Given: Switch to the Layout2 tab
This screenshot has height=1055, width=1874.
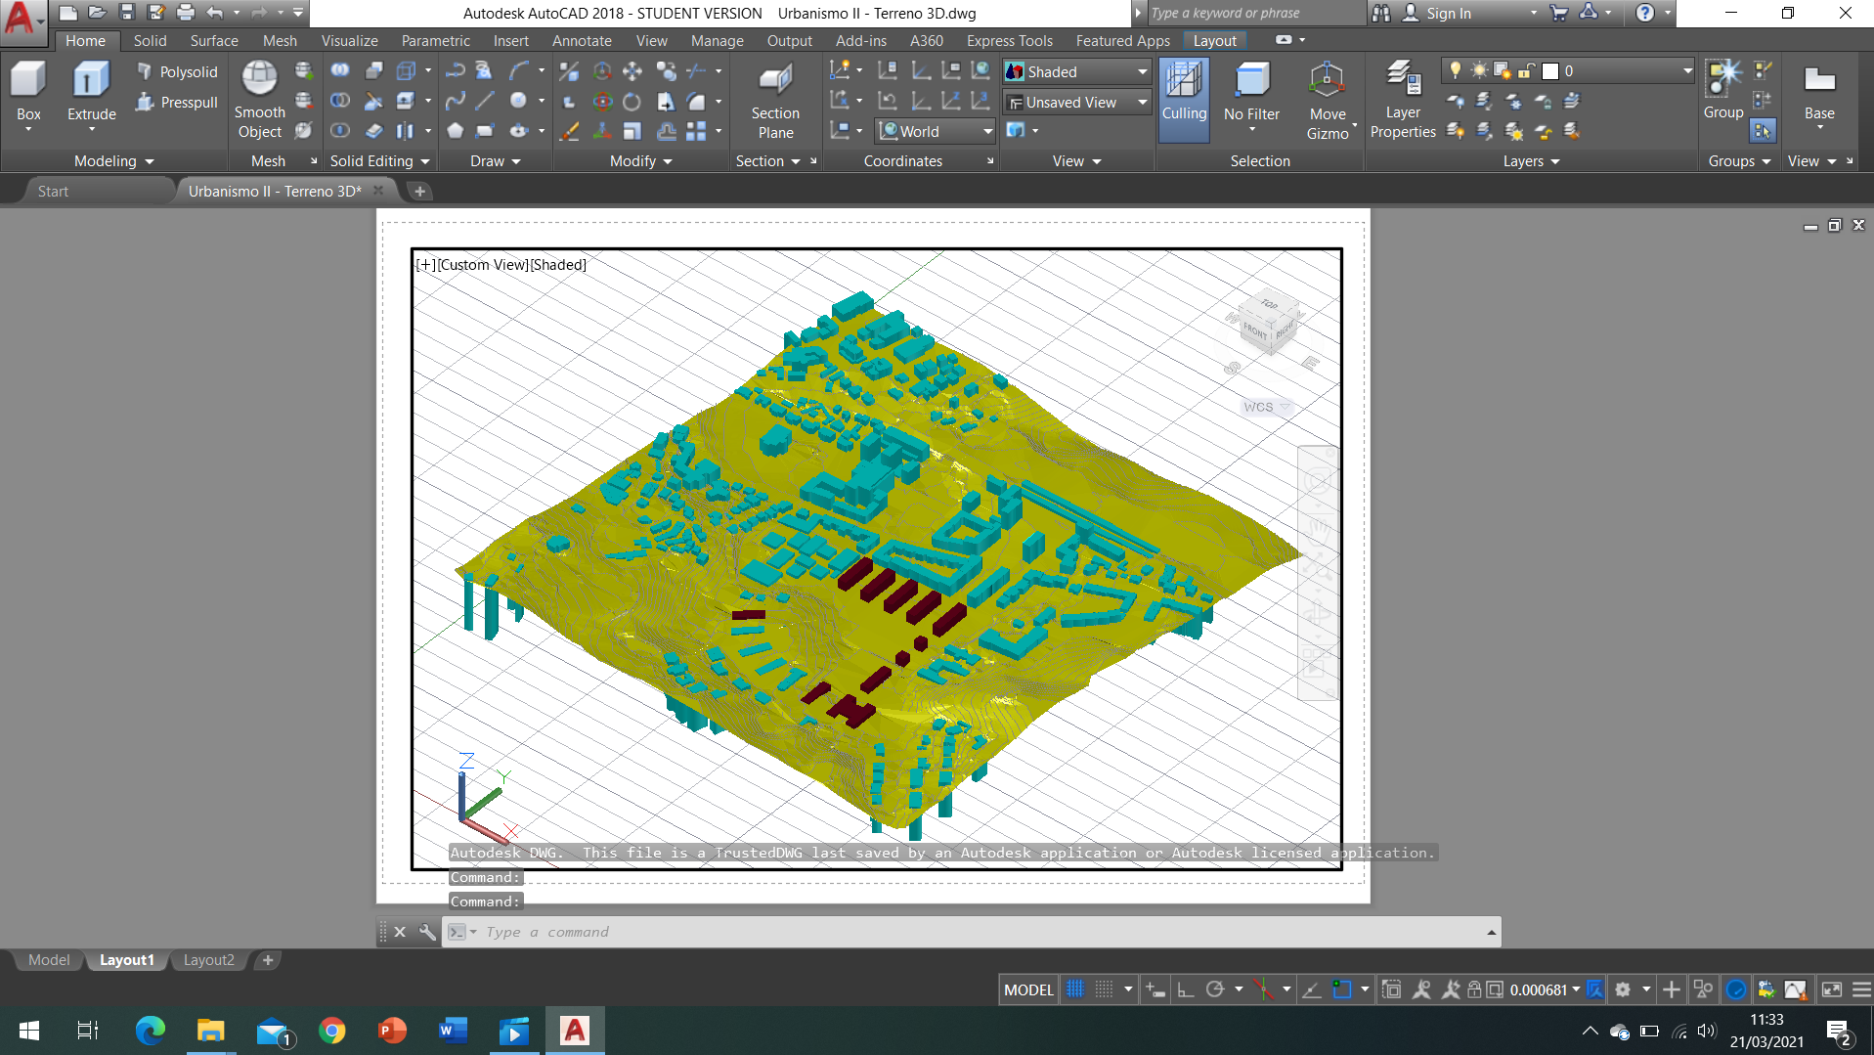Looking at the screenshot, I should (x=208, y=960).
